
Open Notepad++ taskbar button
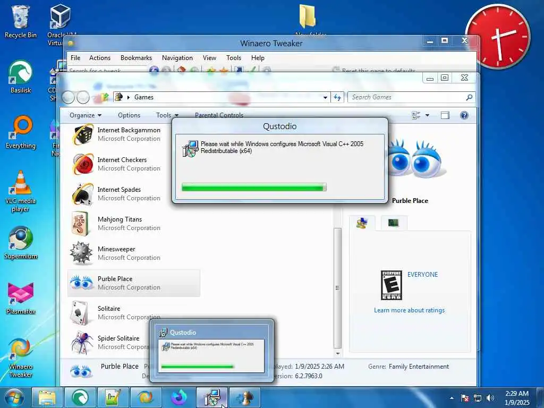pos(113,397)
